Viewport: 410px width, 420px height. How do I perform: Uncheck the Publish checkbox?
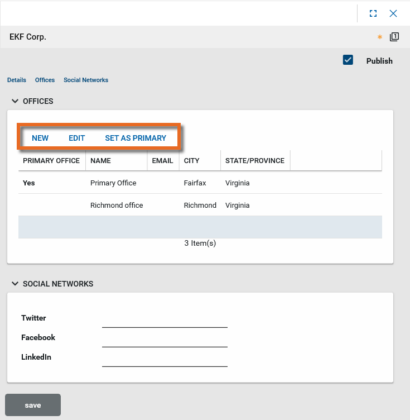coord(348,60)
